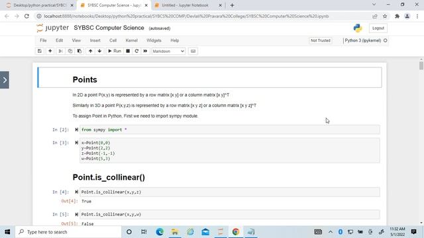Open the Widgets menu

(154, 40)
